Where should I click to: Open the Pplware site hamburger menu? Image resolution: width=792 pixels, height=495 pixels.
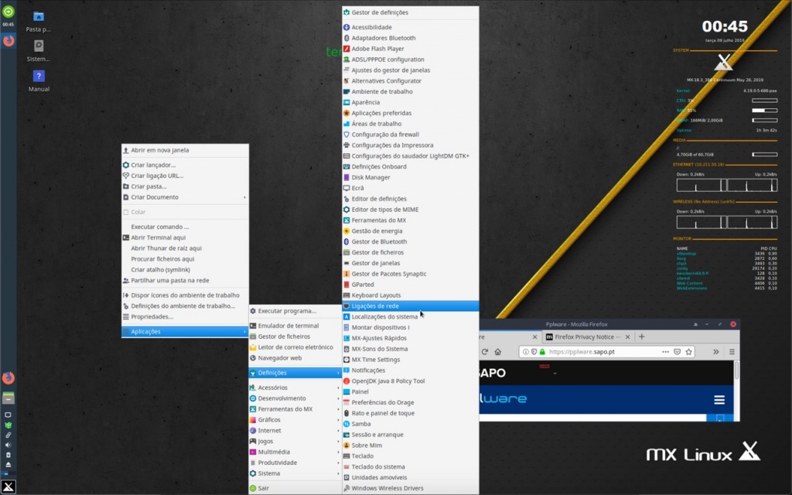point(720,398)
